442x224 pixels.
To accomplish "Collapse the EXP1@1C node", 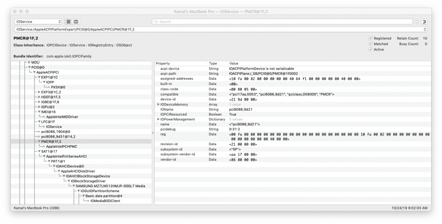I will point(39,77).
